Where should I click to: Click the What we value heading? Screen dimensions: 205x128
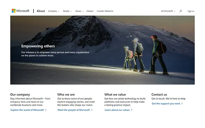pyautogui.click(x=115, y=95)
